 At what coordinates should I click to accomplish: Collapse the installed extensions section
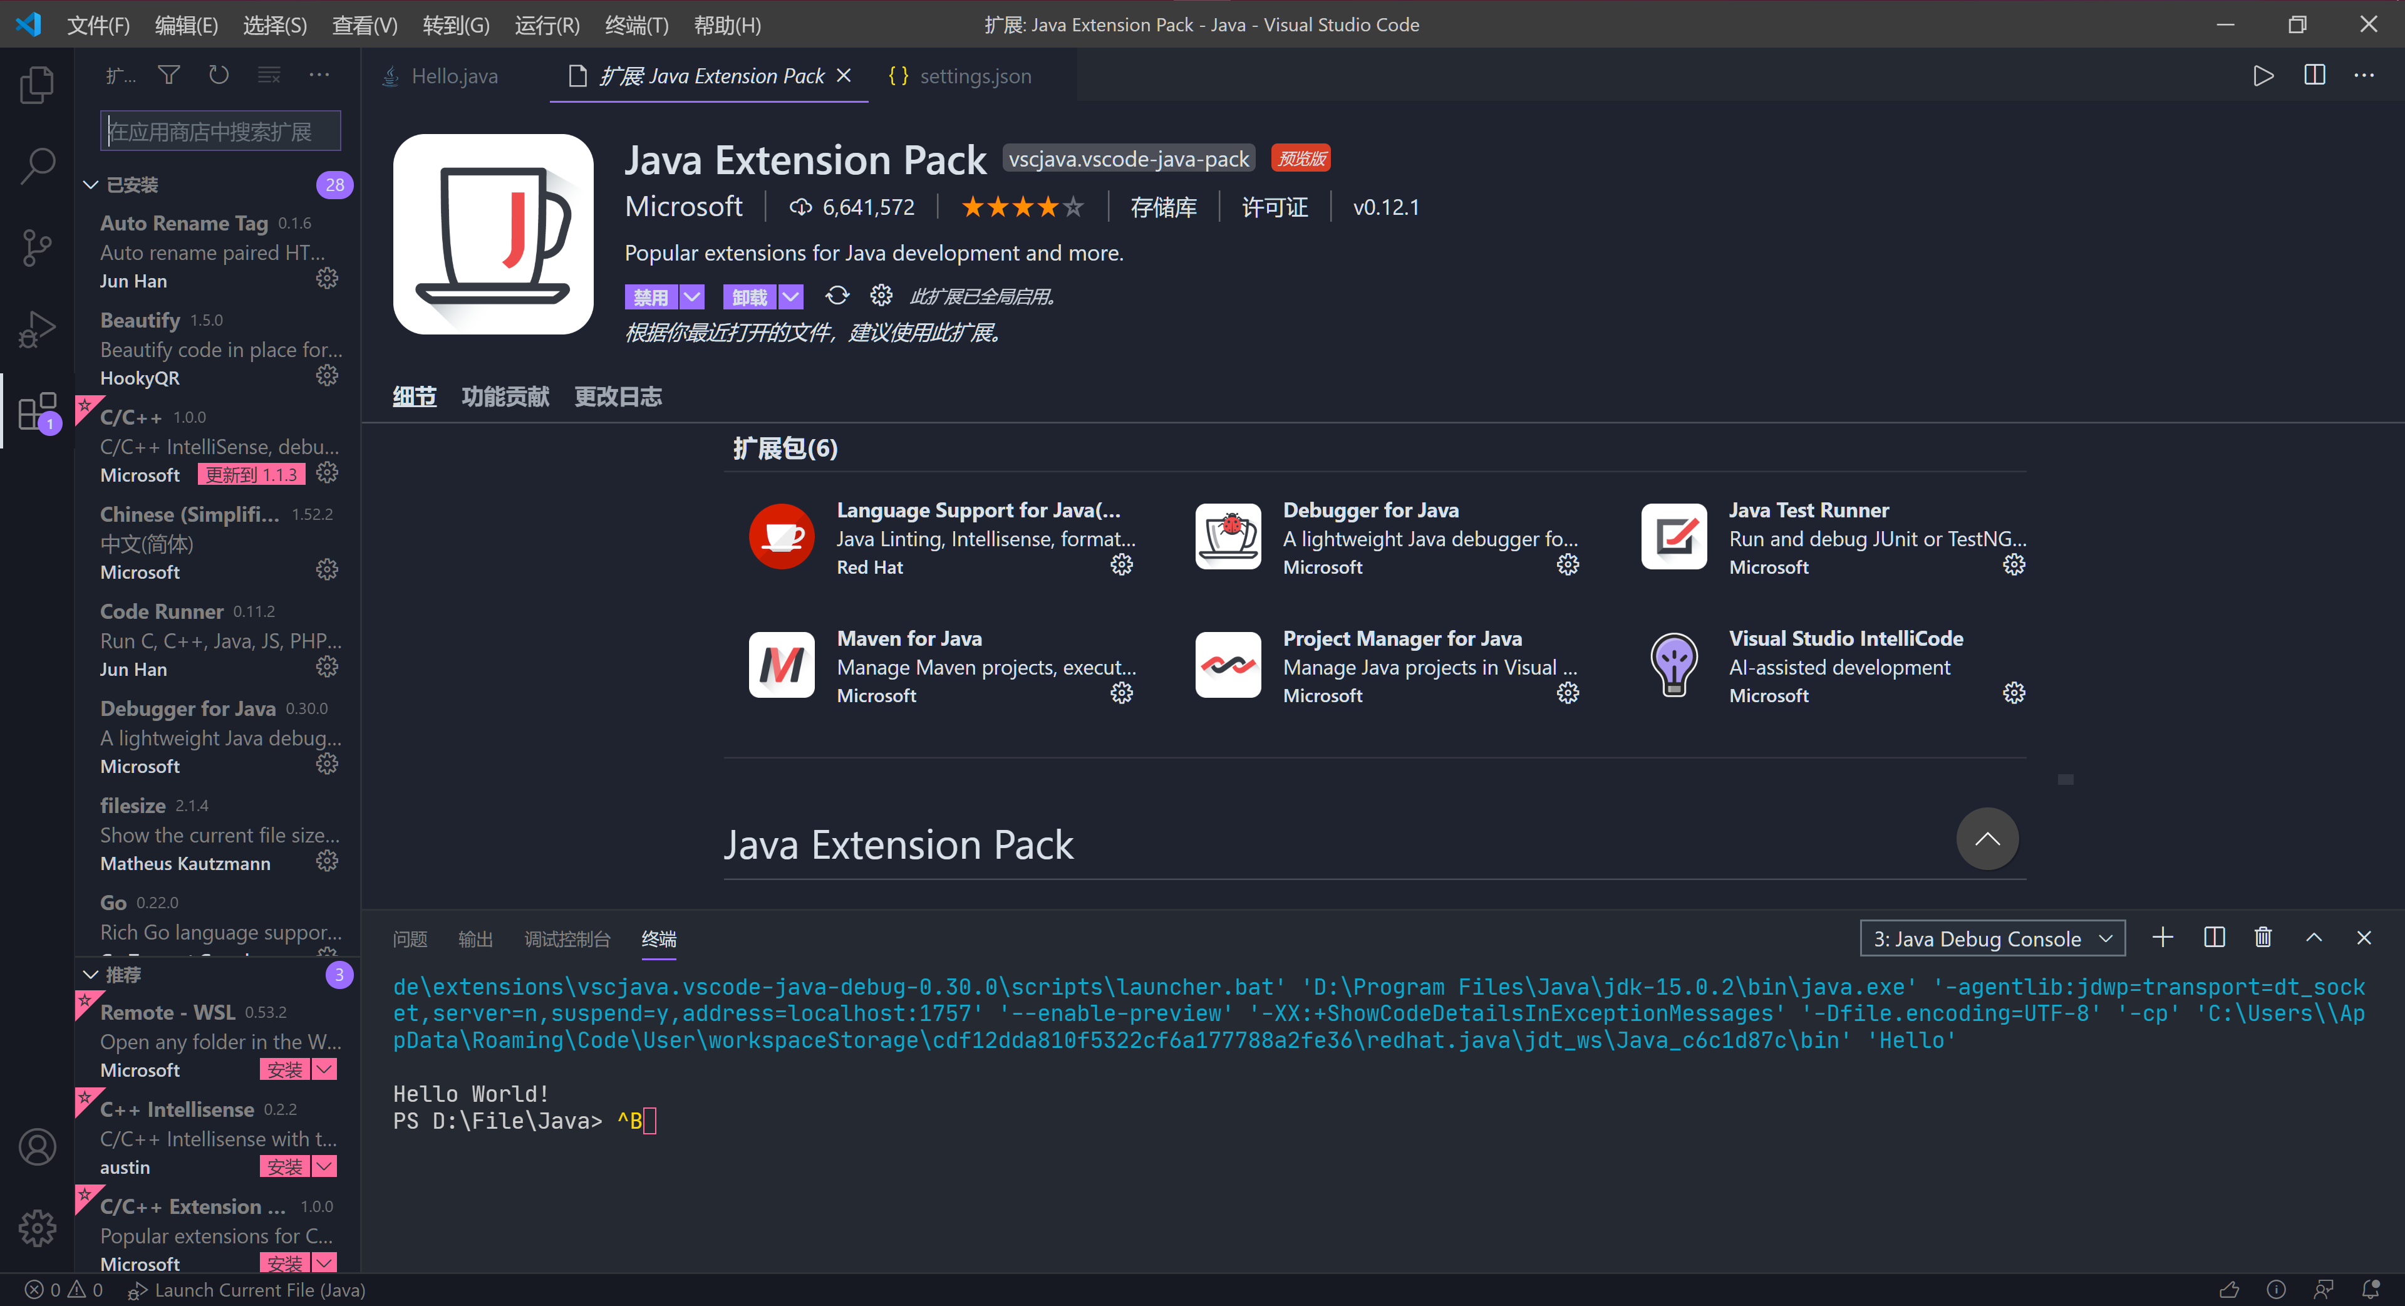(91, 185)
